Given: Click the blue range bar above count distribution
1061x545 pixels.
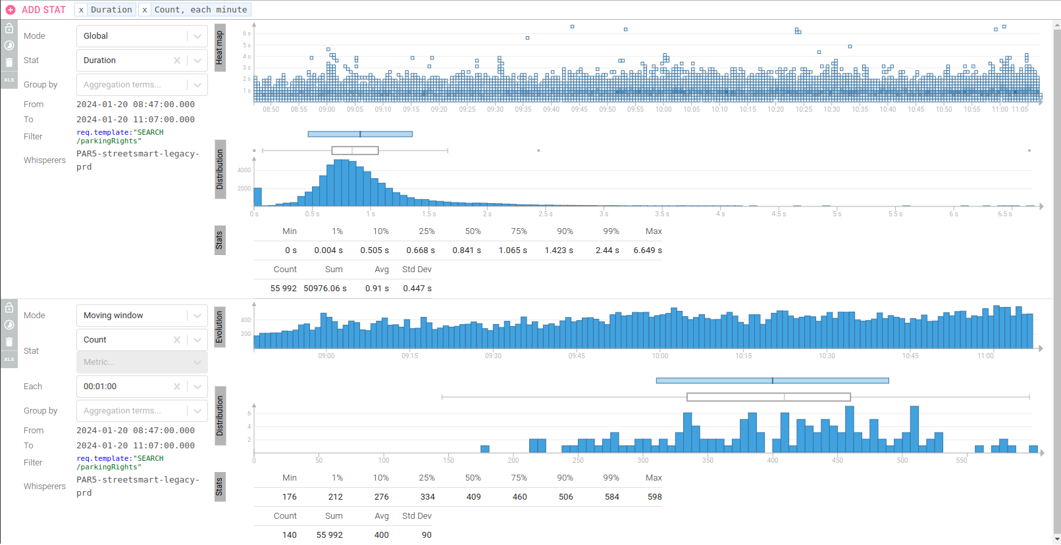Looking at the screenshot, I should pos(773,381).
